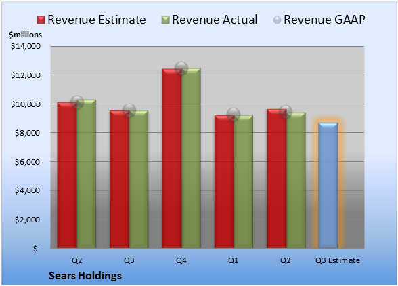Select the 'Revenue Actual' legend label
Viewport: 398px width, 286px height.
click(x=215, y=20)
